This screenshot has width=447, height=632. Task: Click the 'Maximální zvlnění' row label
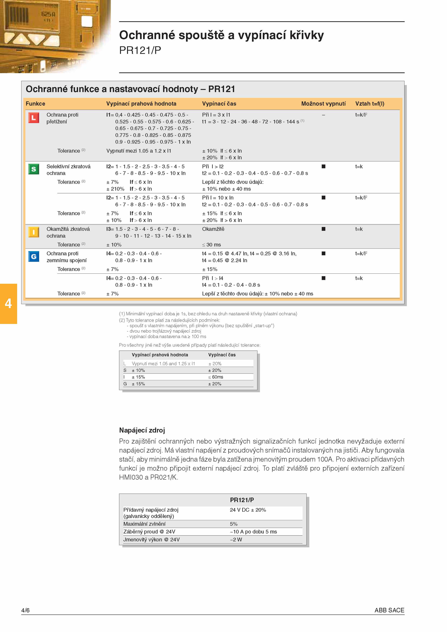144,524
